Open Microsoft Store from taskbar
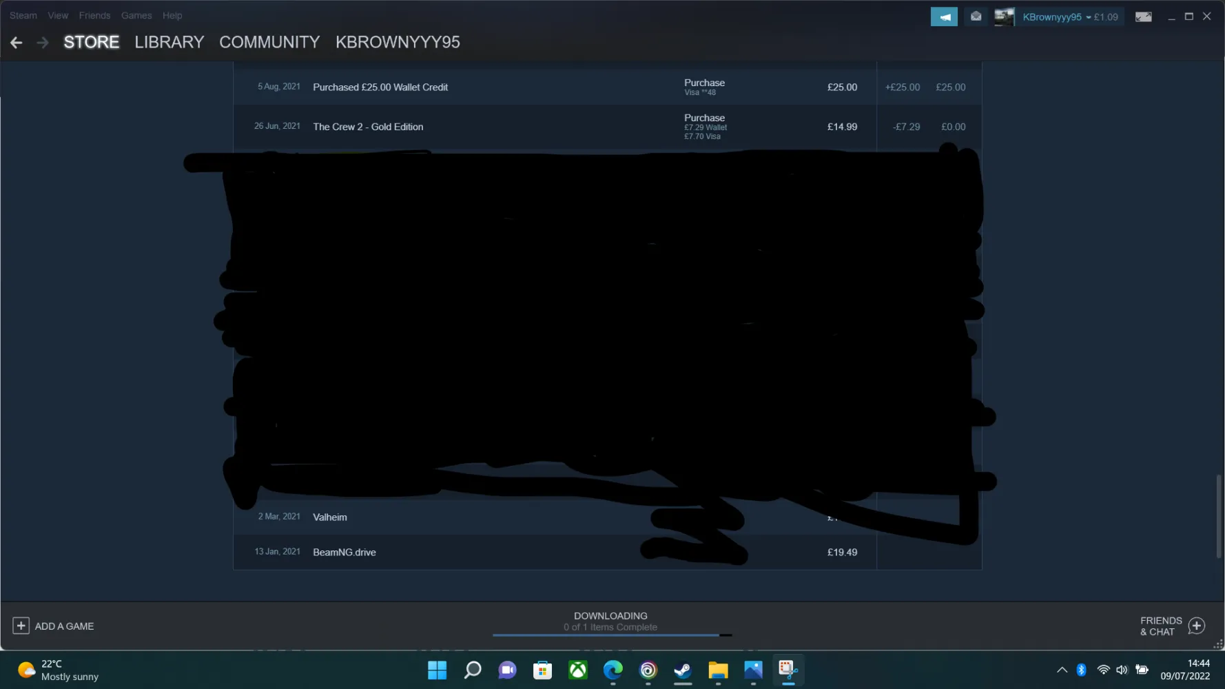 point(543,670)
